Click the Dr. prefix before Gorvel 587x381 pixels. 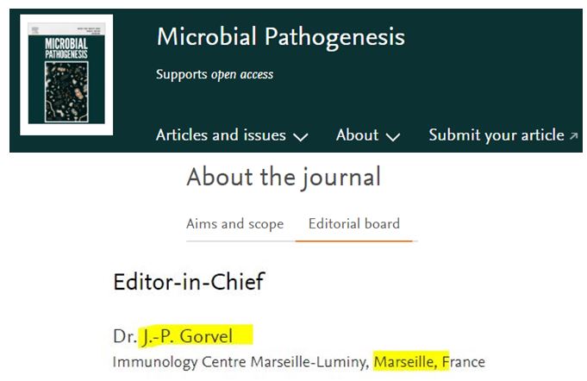123,335
